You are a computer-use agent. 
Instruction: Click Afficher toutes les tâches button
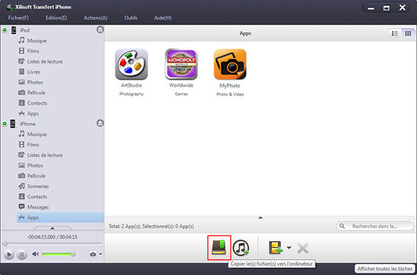[385, 269]
